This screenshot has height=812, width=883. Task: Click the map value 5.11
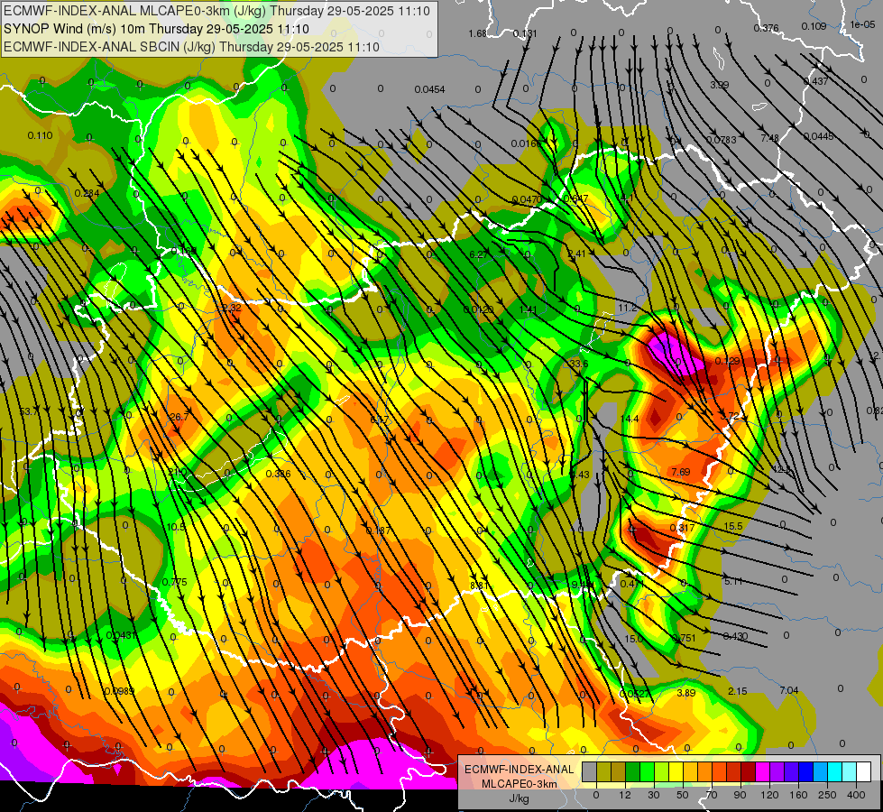(733, 581)
